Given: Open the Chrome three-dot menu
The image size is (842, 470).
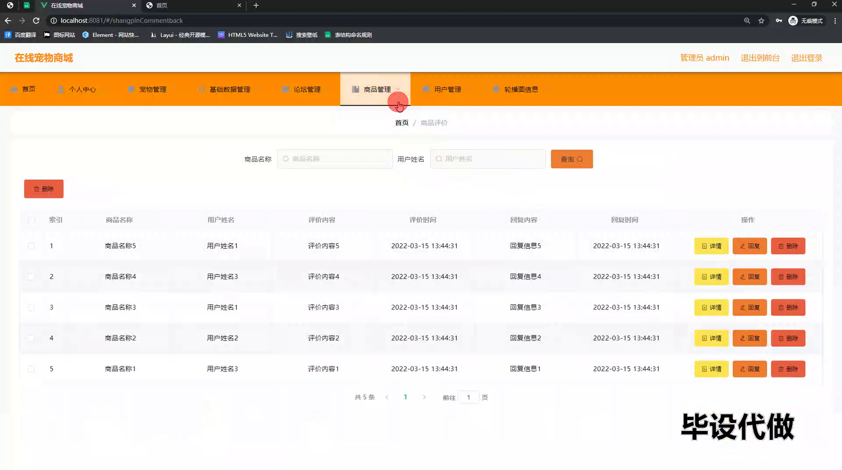Looking at the screenshot, I should [835, 21].
